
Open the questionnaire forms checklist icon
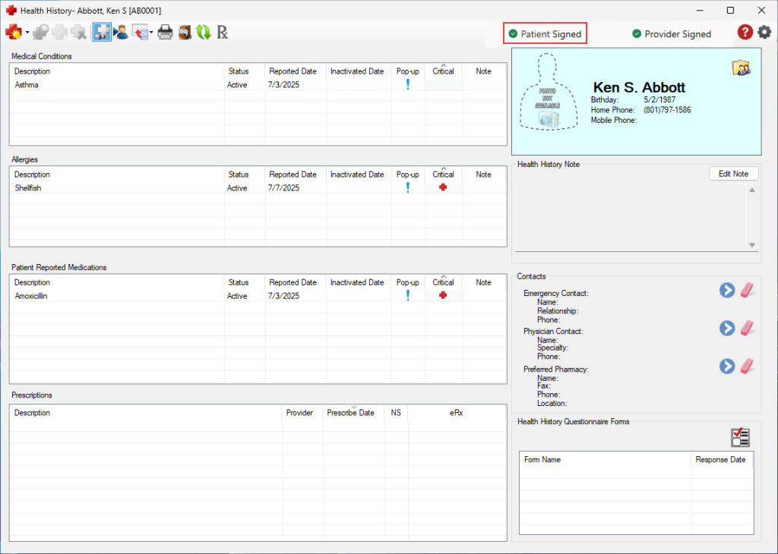pyautogui.click(x=739, y=437)
